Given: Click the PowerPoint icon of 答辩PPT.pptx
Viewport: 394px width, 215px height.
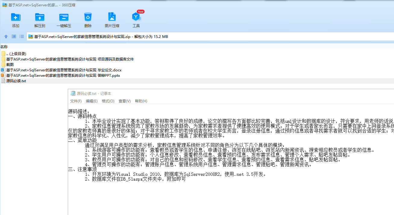Looking at the screenshot, I should [x=3, y=75].
